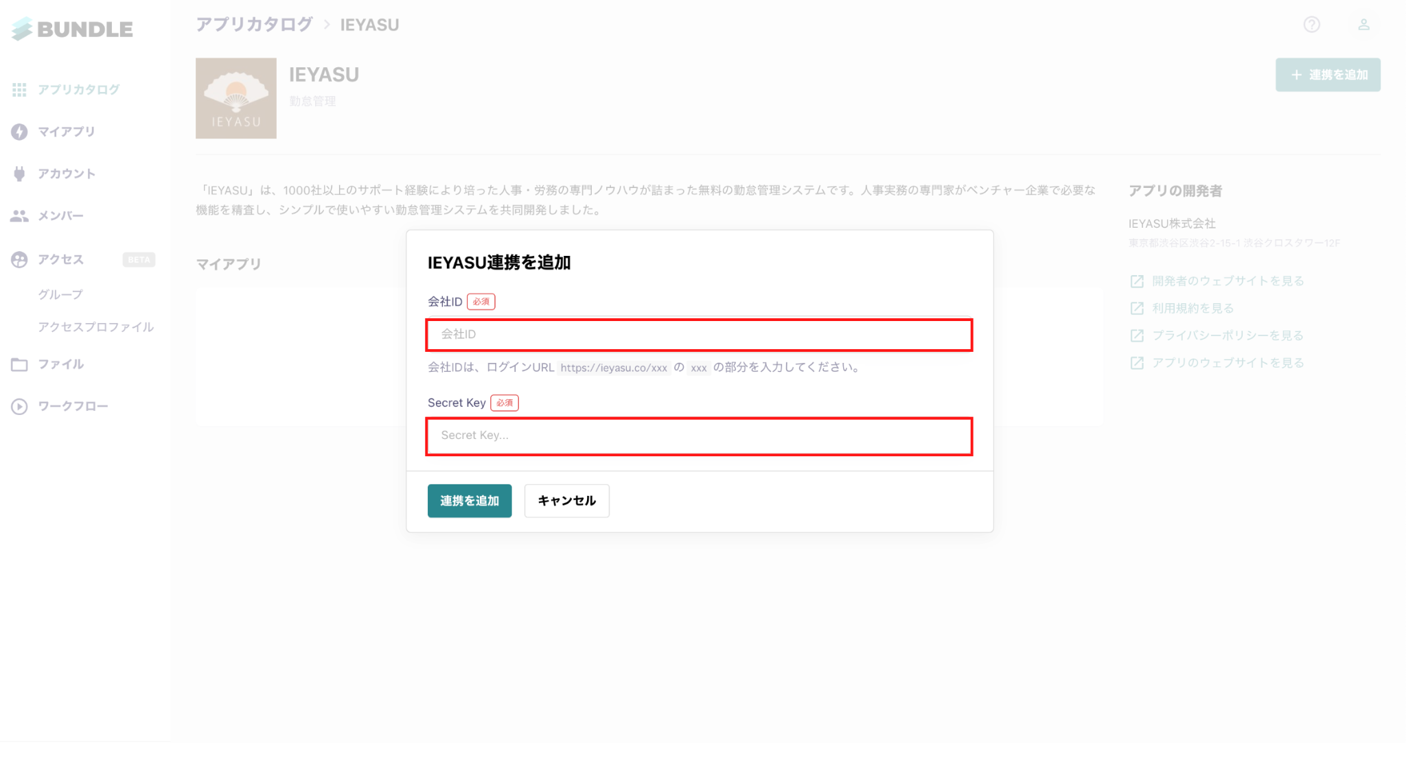Click IEYASU連携を追加 dialog title

click(499, 263)
